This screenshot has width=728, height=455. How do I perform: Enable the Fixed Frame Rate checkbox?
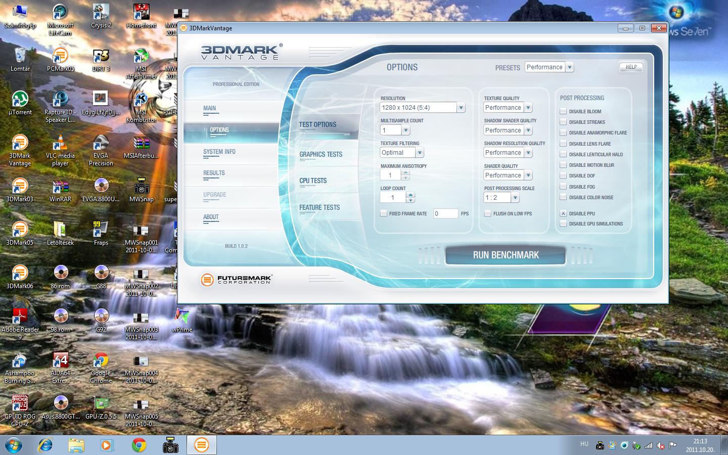pos(384,213)
